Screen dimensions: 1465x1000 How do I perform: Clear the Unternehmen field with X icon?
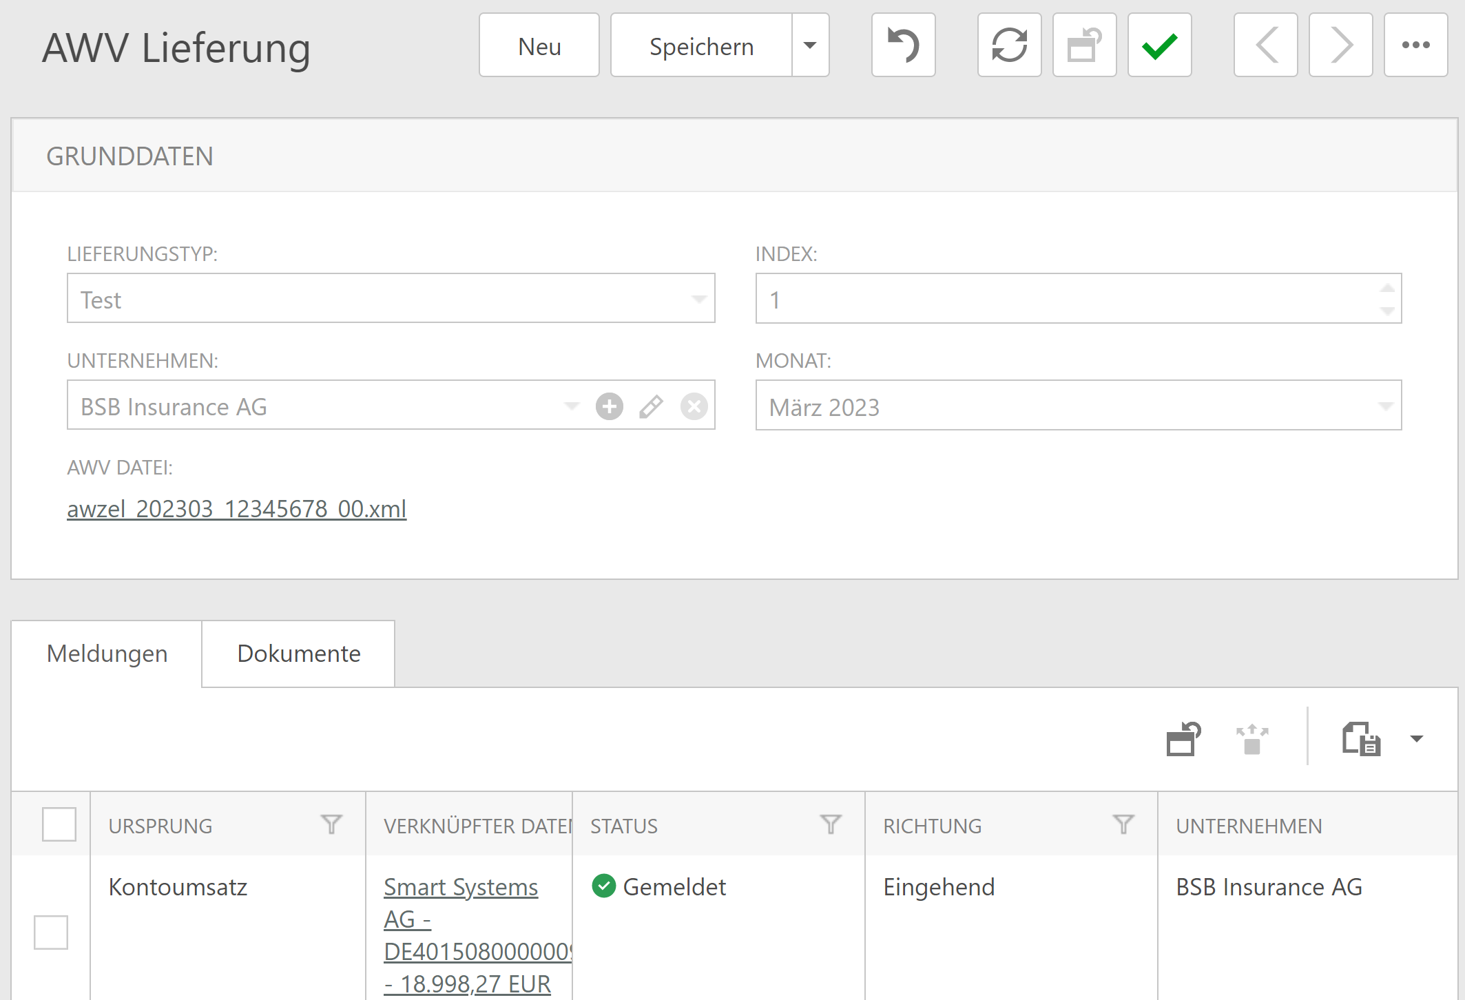(694, 406)
